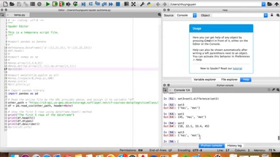Click the 'Encoding: UTF-8' status entry

pos(190,150)
